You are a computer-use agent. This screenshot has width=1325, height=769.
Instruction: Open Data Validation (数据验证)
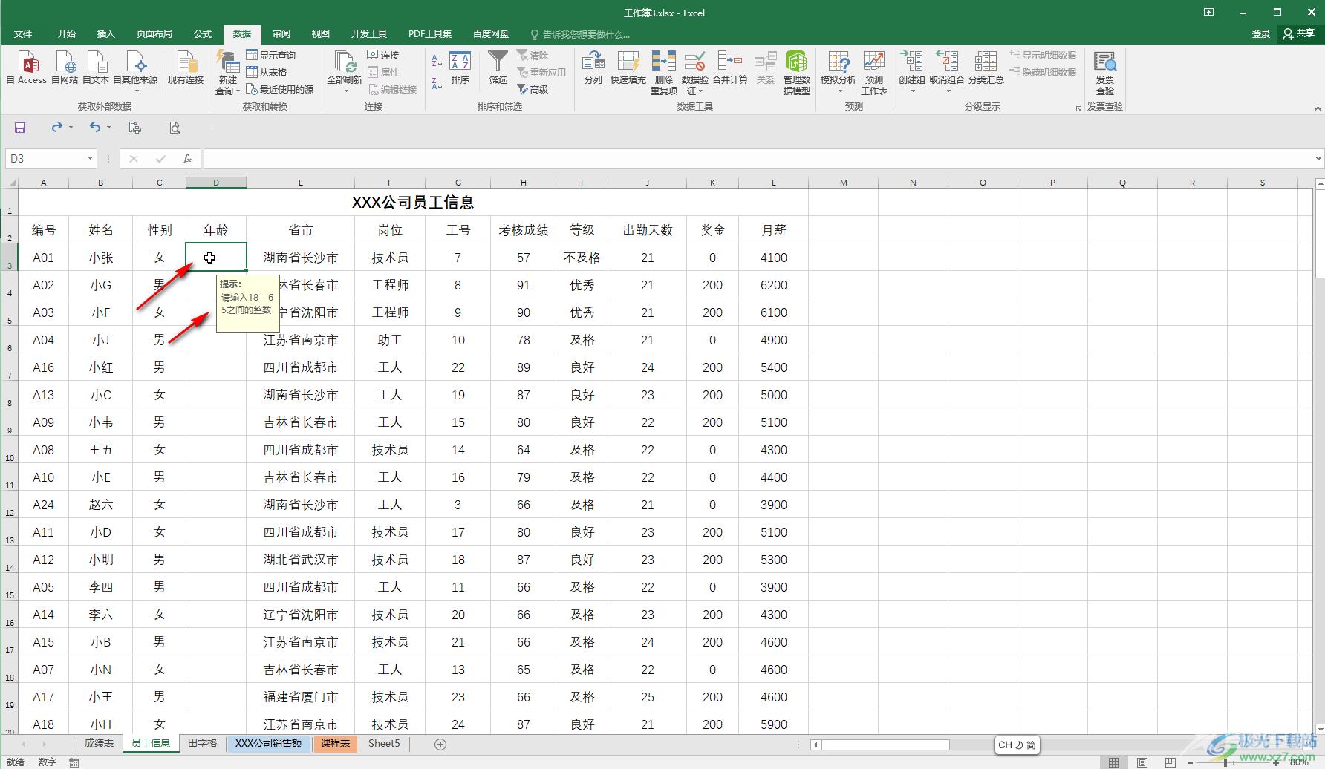[x=695, y=73]
